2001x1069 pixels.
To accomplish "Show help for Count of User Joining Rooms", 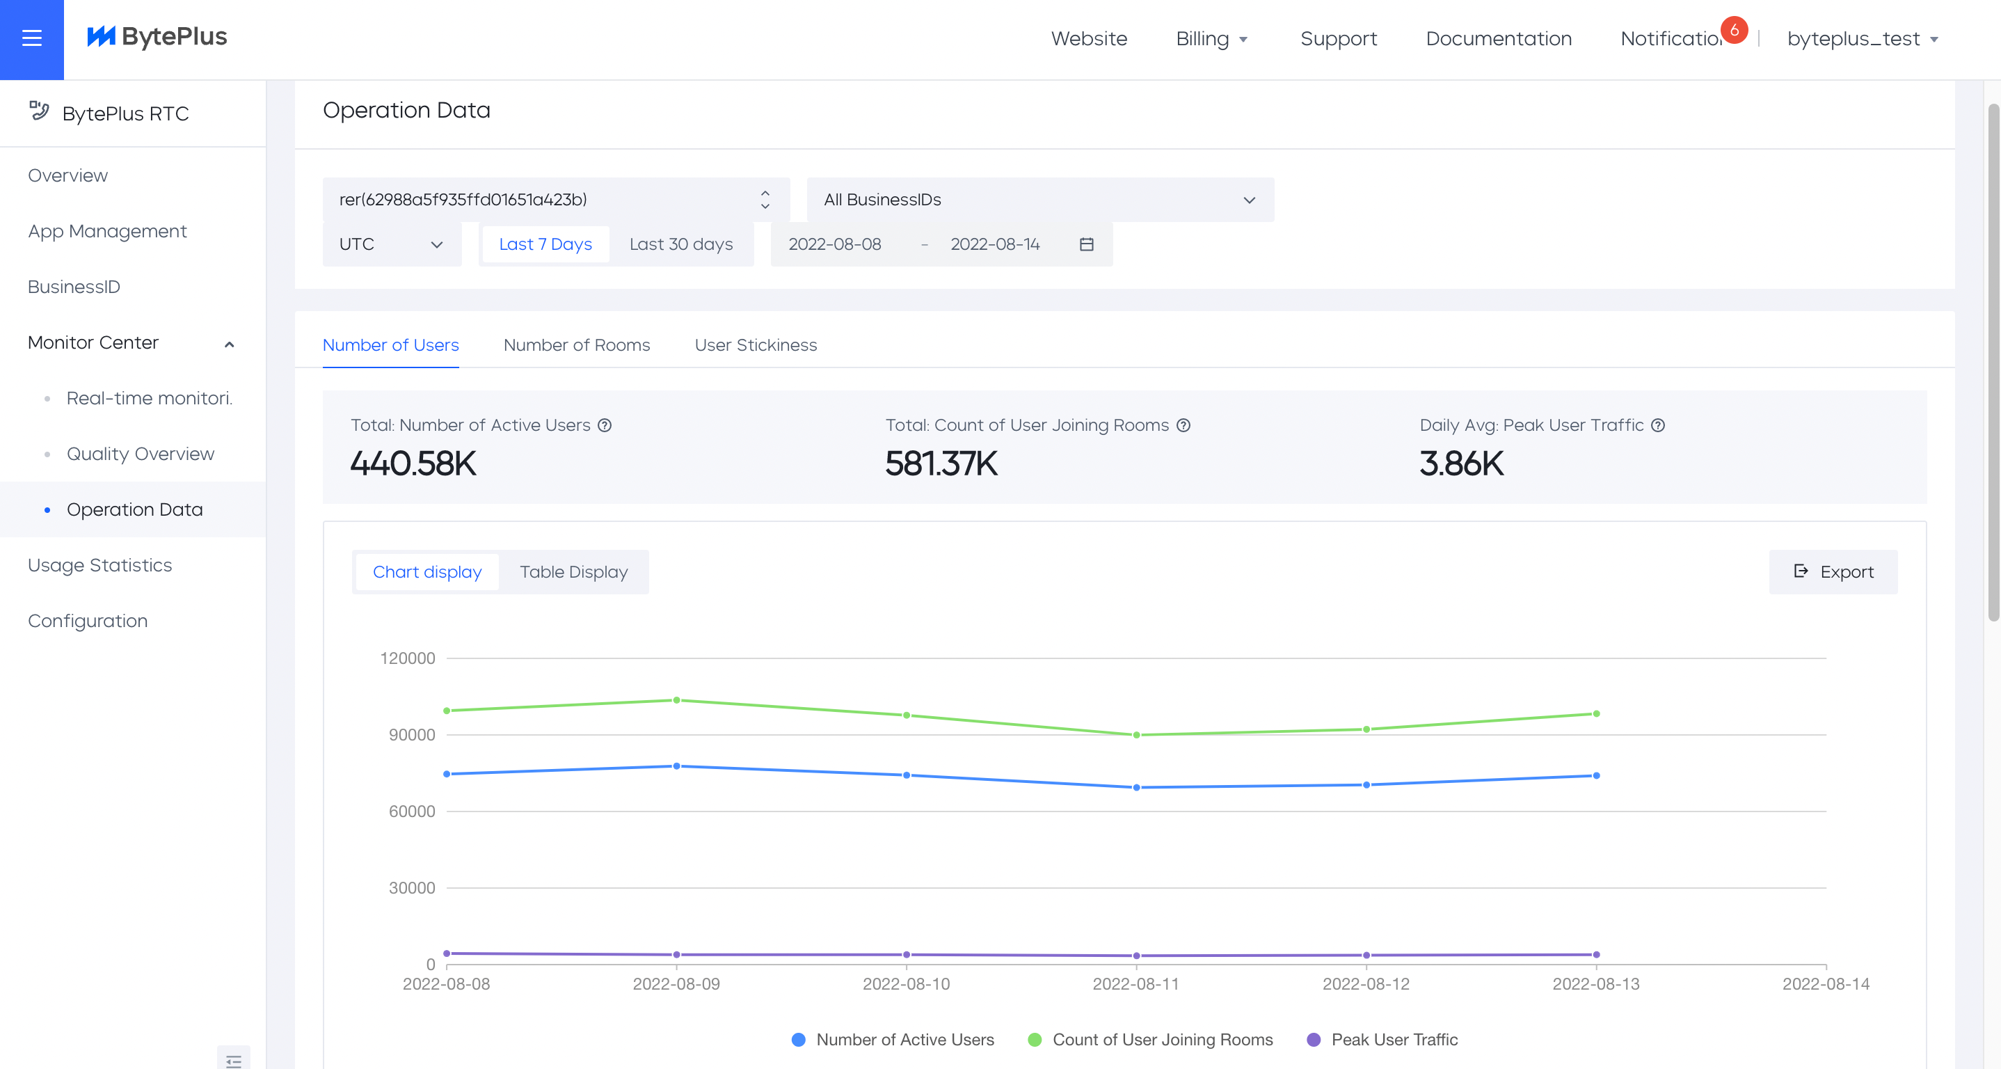I will pyautogui.click(x=1183, y=425).
